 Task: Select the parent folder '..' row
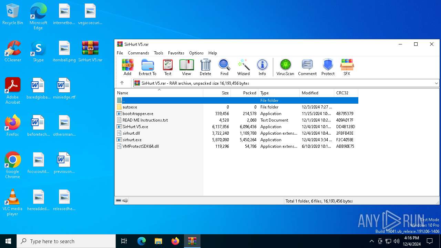coord(237,101)
